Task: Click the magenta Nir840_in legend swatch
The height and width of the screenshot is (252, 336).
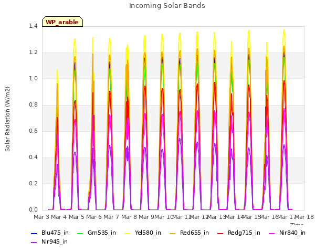Action: click(272, 233)
